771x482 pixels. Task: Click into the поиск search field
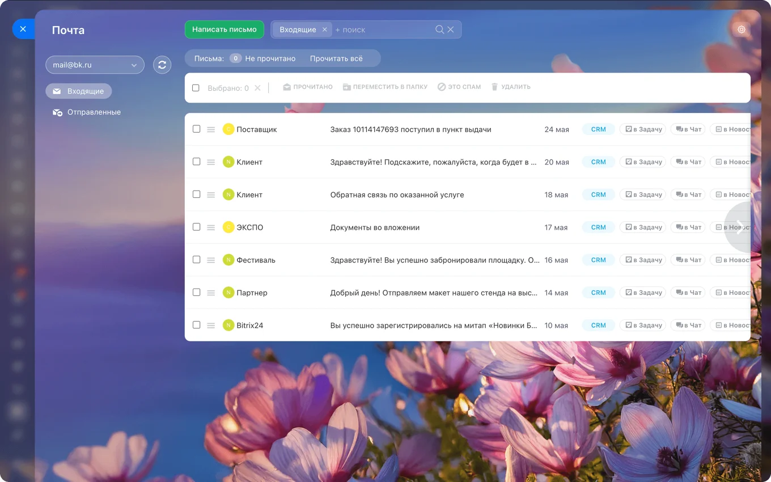pos(383,29)
